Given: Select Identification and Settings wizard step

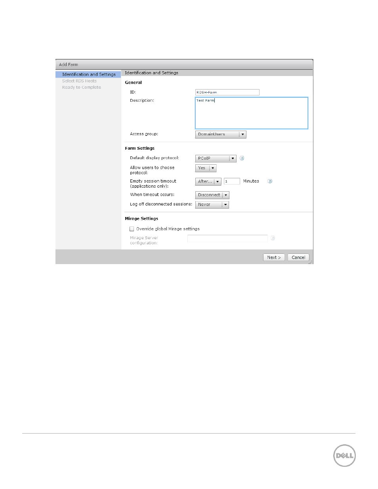Looking at the screenshot, I should pyautogui.click(x=88, y=74).
